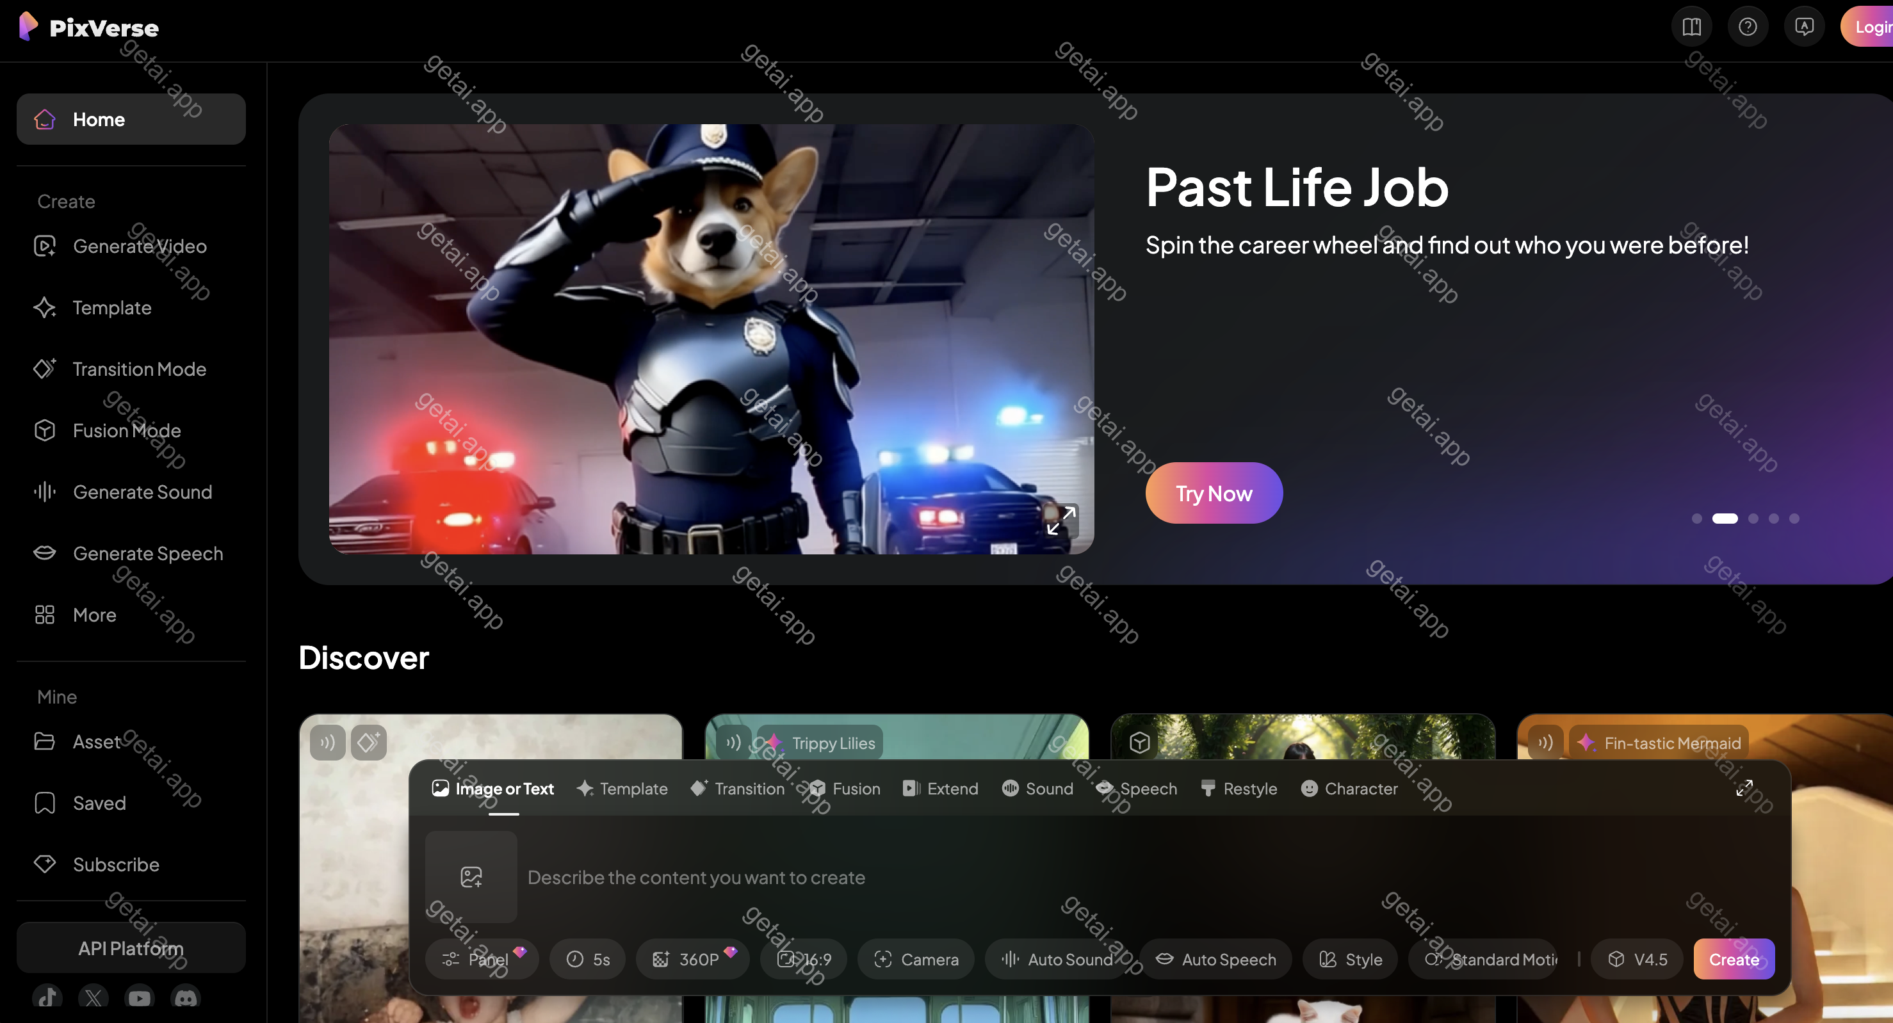Click the Create button
Screen dimensions: 1893x1023
[1734, 959]
